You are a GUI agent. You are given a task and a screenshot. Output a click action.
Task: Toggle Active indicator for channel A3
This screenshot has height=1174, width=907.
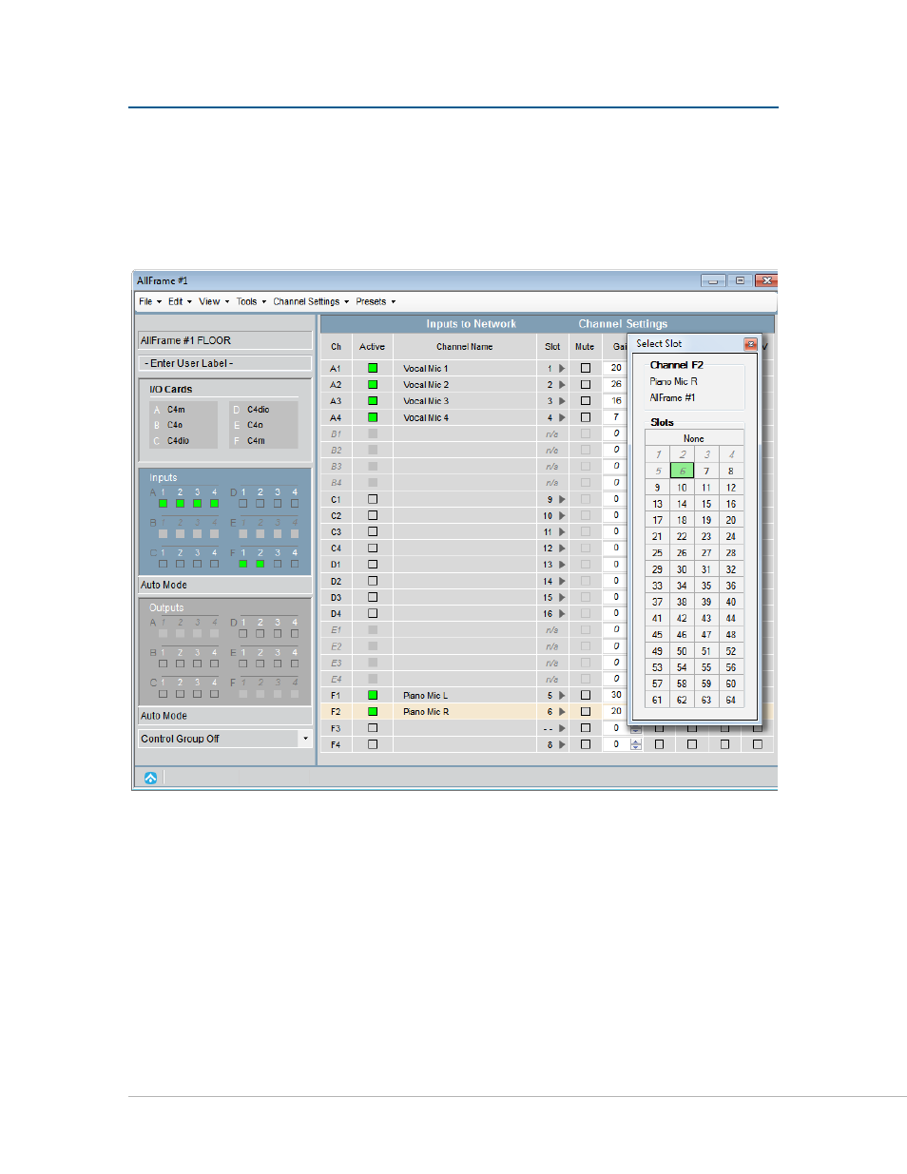coord(373,401)
